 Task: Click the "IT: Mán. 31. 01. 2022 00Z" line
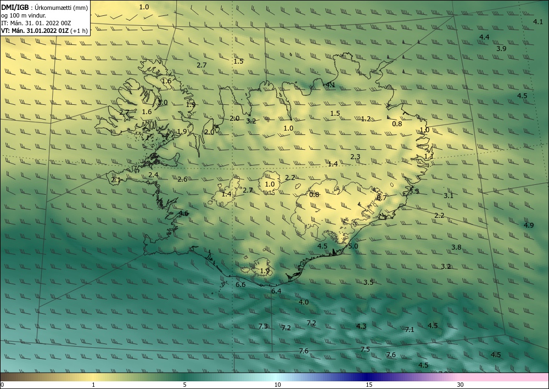[x=36, y=23]
